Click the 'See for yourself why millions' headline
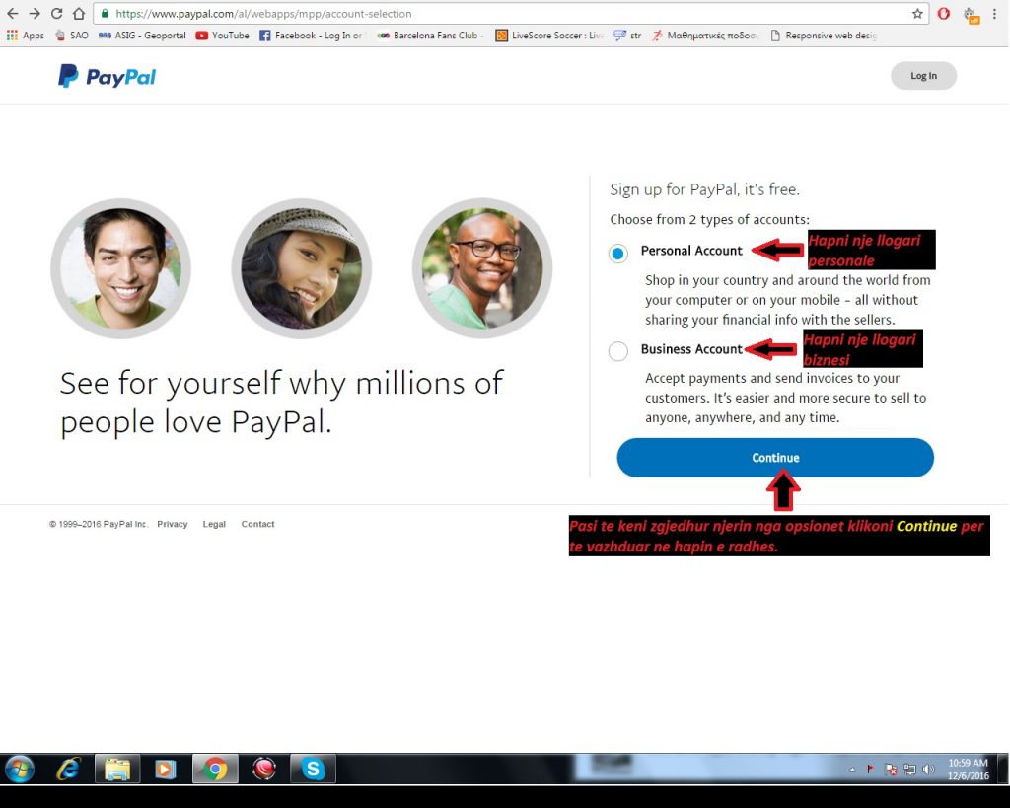 point(281,403)
